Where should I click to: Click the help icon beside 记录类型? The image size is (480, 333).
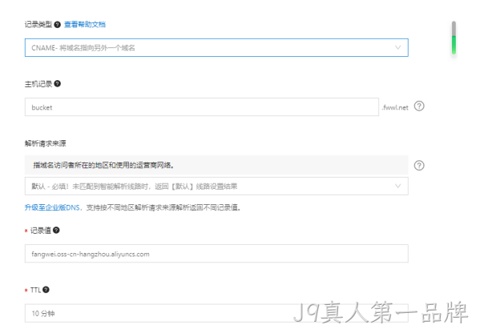[57, 25]
